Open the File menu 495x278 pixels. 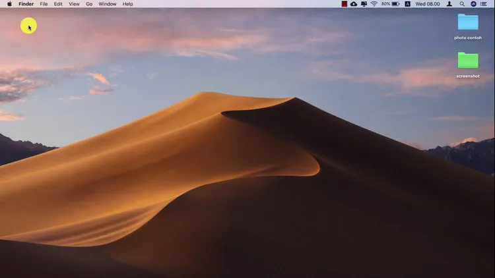point(44,4)
